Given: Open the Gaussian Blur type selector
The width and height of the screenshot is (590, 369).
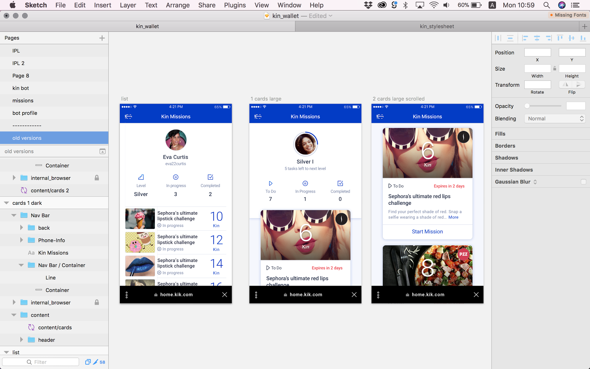Looking at the screenshot, I should [535, 182].
